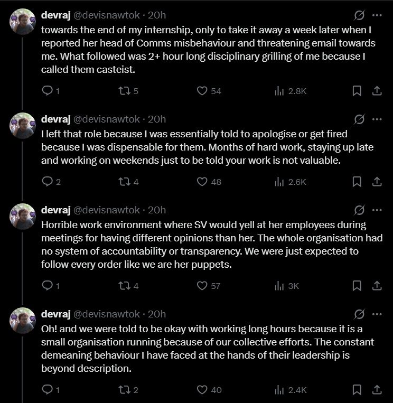
Task: Repost the tweet with 4 reposts about dispensable
Action: (128, 182)
